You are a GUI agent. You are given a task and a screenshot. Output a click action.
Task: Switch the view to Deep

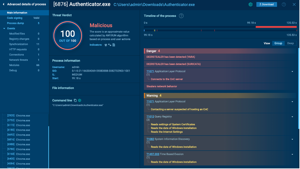pyautogui.click(x=290, y=43)
